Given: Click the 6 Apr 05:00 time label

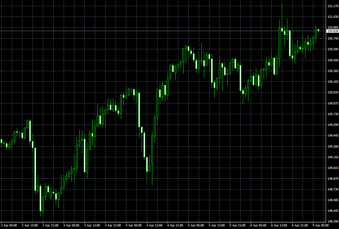Looking at the screenshot, I should pyautogui.click(x=258, y=225).
